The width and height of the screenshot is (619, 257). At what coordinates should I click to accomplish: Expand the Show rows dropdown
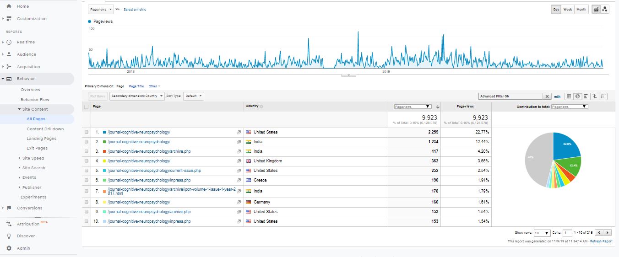542,233
